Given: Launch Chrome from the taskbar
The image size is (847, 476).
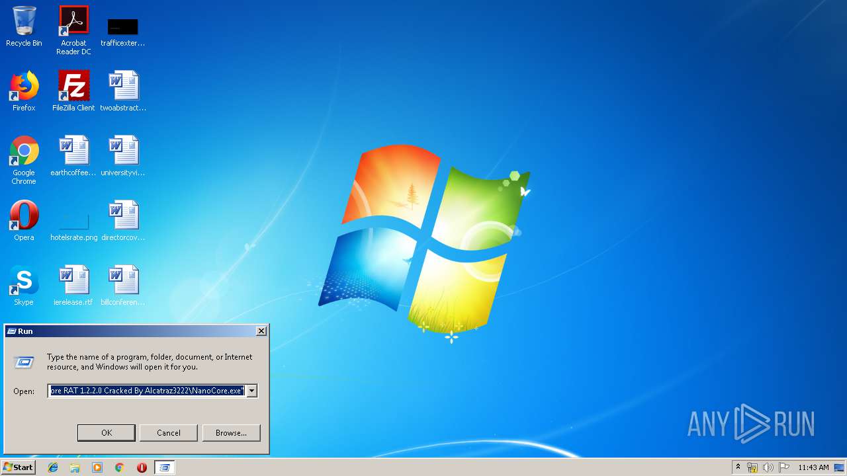Looking at the screenshot, I should tap(120, 467).
